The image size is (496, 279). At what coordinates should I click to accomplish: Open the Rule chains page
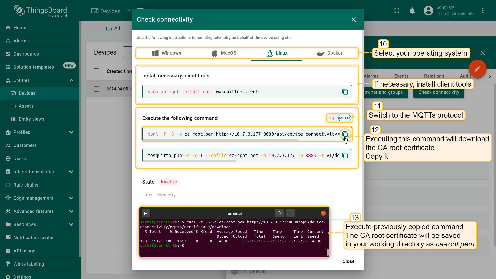26,185
